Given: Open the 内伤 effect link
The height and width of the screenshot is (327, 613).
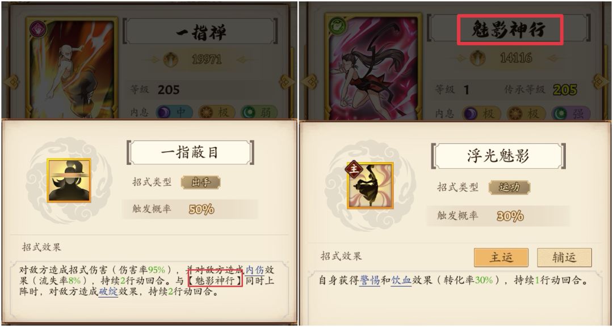Looking at the screenshot, I should (255, 270).
